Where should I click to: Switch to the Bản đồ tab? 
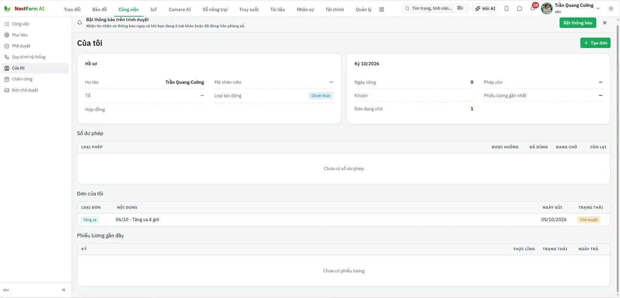(100, 9)
